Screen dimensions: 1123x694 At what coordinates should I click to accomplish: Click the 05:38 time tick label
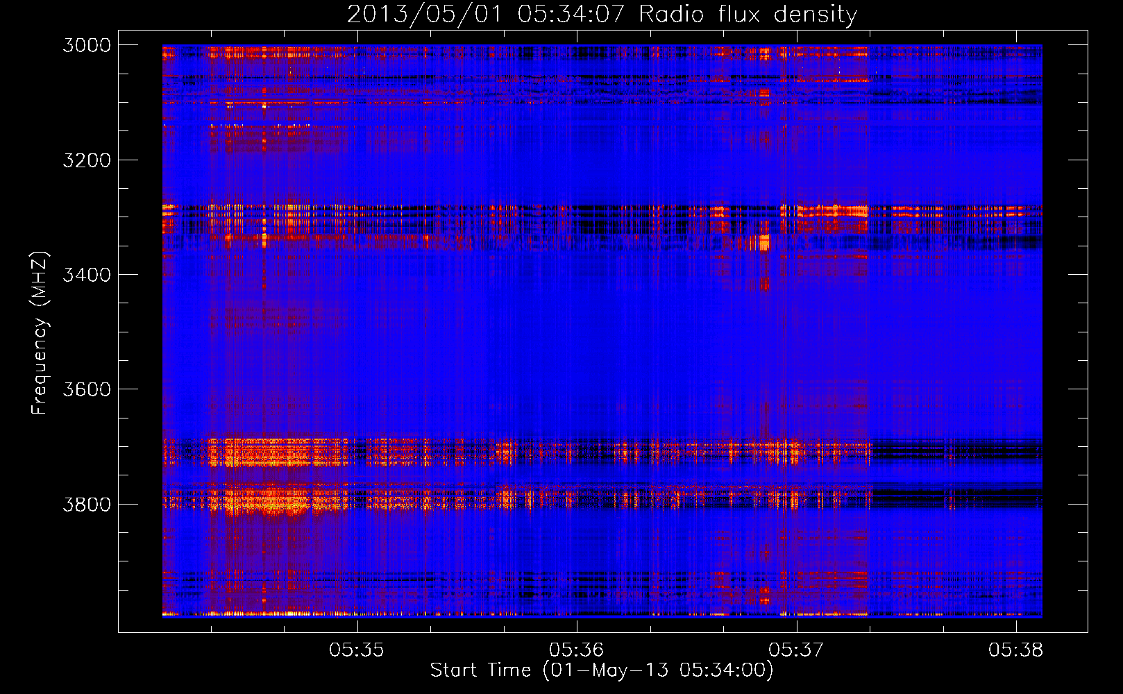pyautogui.click(x=1016, y=650)
